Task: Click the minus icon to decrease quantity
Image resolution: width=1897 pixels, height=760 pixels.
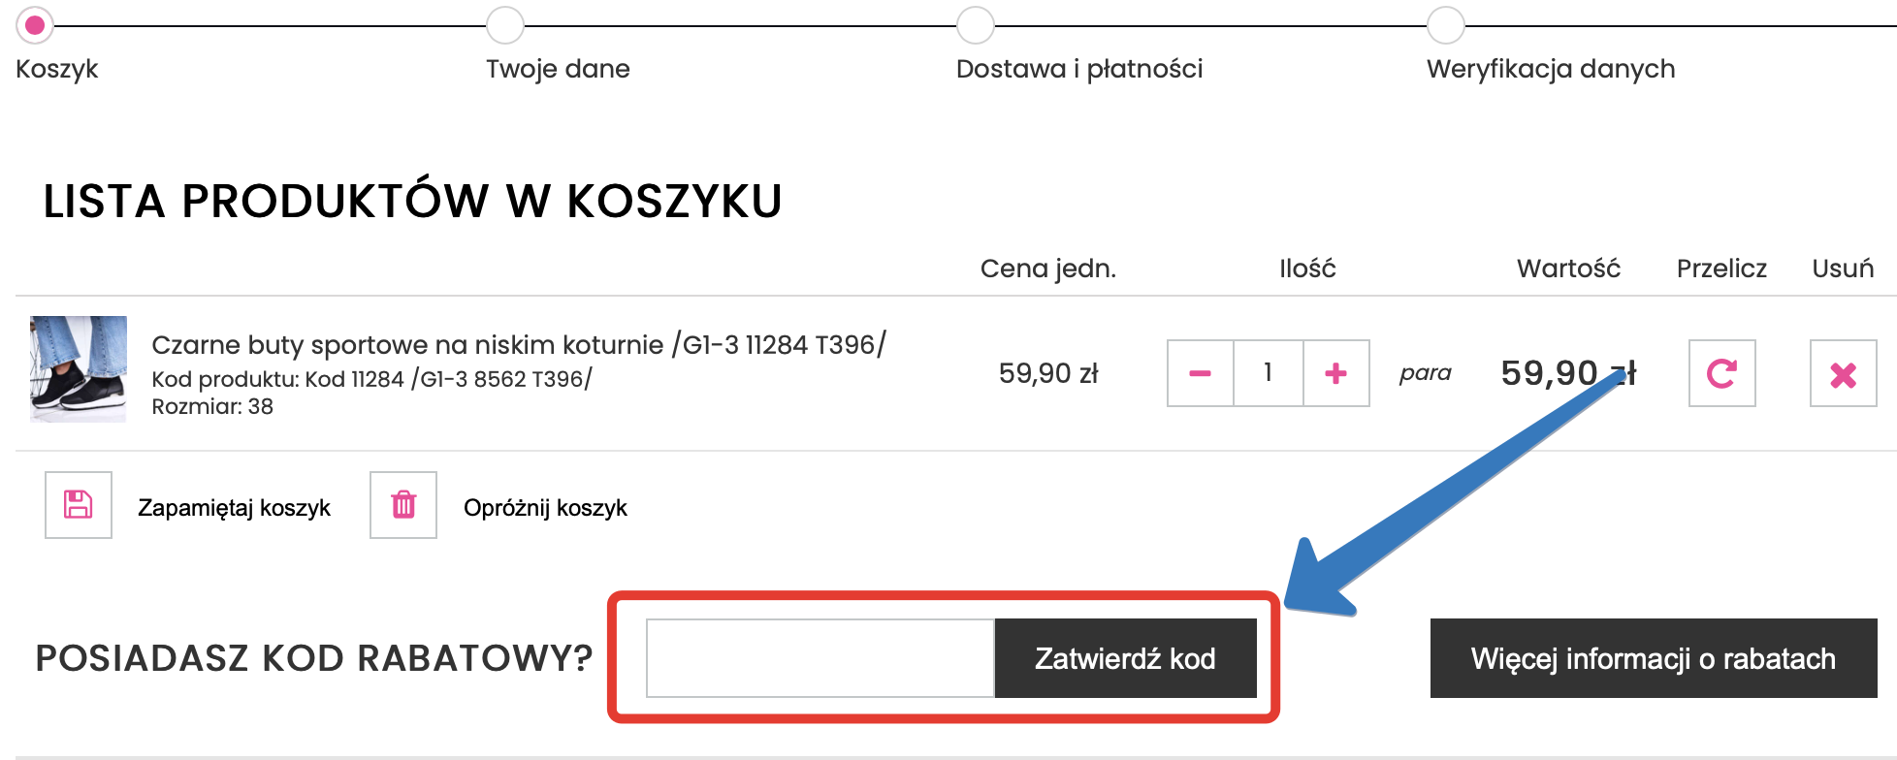Action: [x=1199, y=372]
